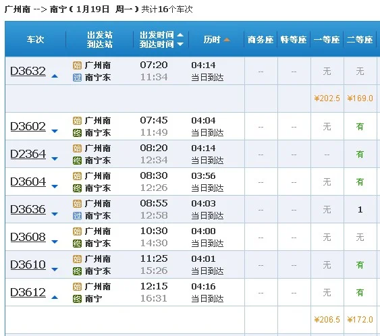Screen dimensions: 380x336
Task: Click terminal station icon in D3608 row
Action: (78, 243)
